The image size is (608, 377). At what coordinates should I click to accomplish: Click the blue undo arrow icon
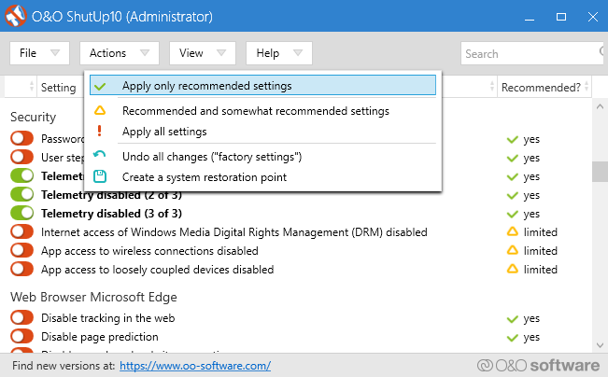coord(100,155)
